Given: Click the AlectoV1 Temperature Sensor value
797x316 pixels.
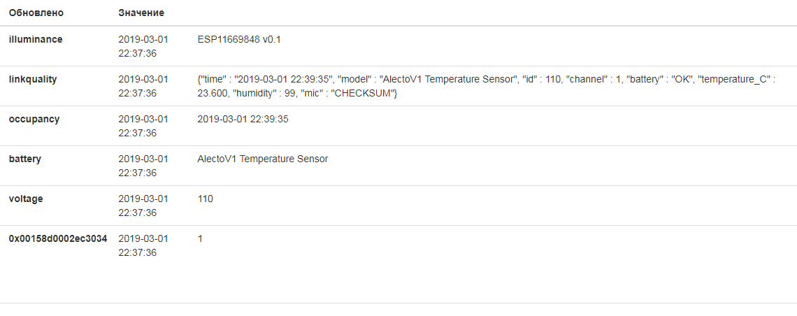Looking at the screenshot, I should [x=263, y=159].
